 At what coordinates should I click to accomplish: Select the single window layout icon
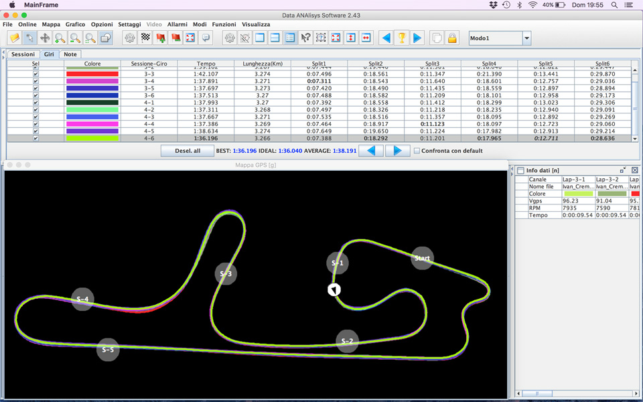260,38
